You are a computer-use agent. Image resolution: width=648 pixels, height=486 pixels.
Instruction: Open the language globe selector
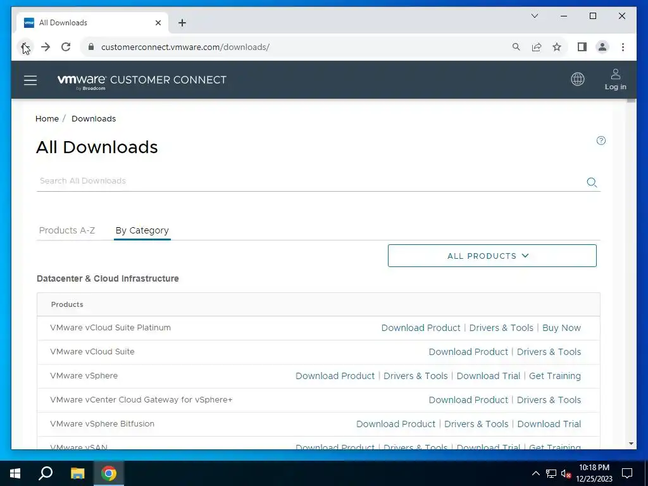point(577,79)
